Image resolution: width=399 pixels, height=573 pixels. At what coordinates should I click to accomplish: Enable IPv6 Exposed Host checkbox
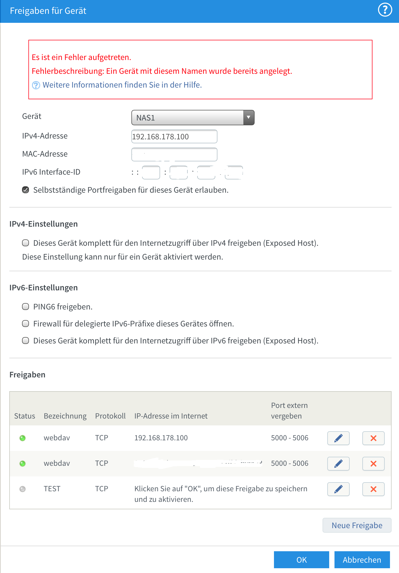(25, 341)
